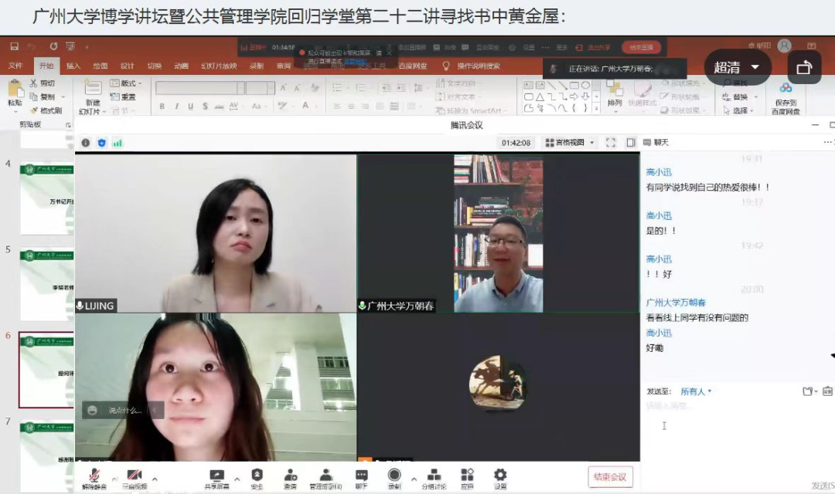
Task: Switch to 动画 (Animations) ribbon tab
Action: (x=181, y=66)
